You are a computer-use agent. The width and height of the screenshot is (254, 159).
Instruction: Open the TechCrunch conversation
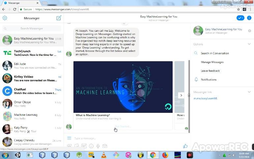point(32,53)
